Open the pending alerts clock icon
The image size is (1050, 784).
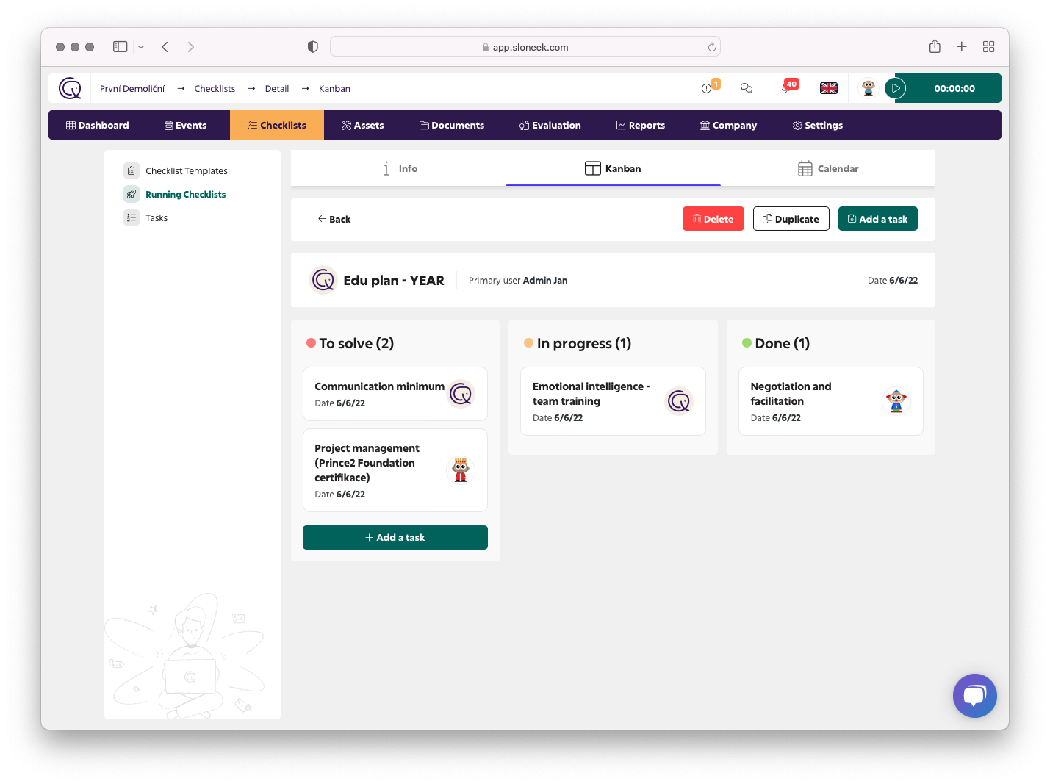(x=707, y=88)
